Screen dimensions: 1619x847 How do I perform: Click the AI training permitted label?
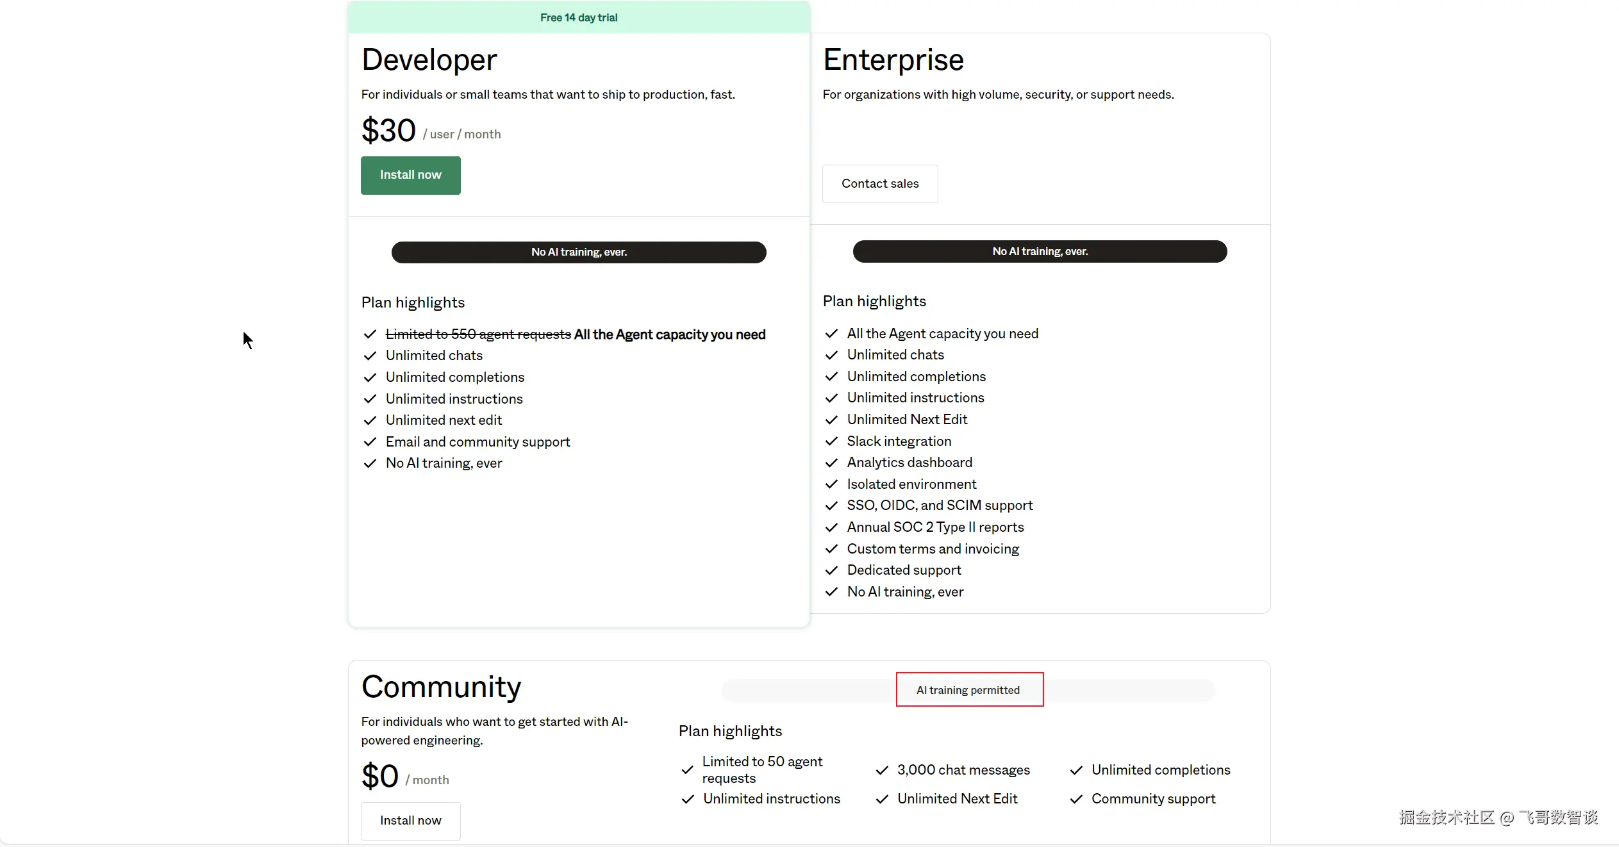coord(968,690)
